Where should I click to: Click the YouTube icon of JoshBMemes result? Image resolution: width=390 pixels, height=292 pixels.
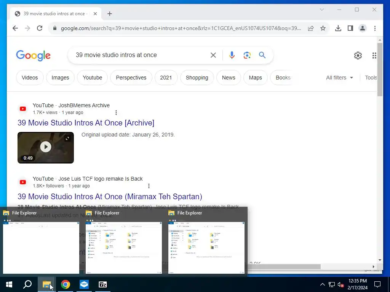click(23, 109)
